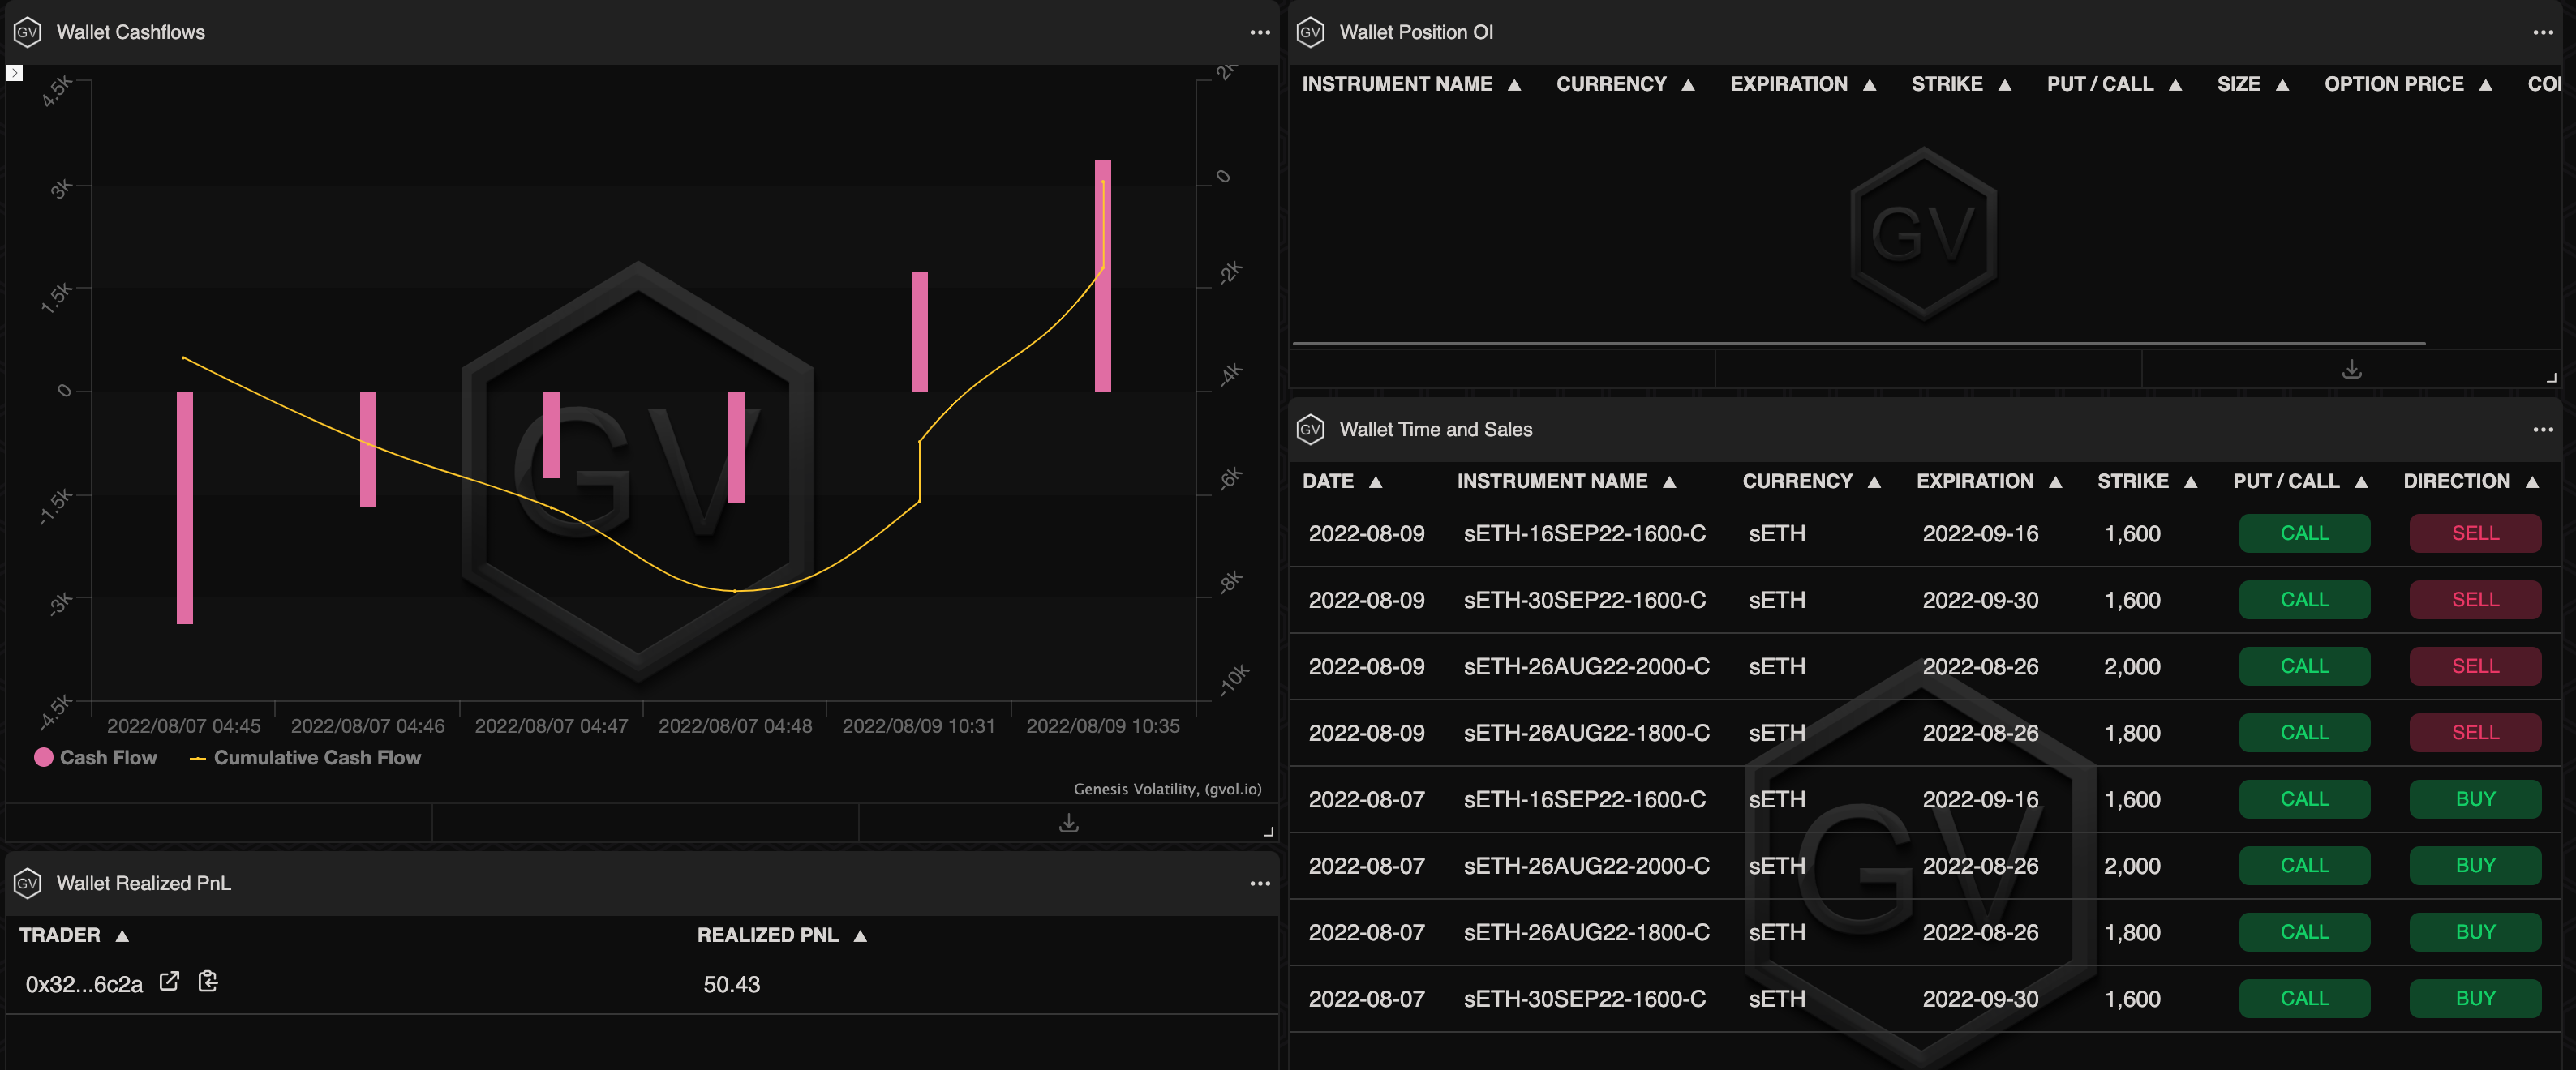The width and height of the screenshot is (2576, 1070).
Task: Sort Position OI by Option Price
Action: pyautogui.click(x=2407, y=84)
